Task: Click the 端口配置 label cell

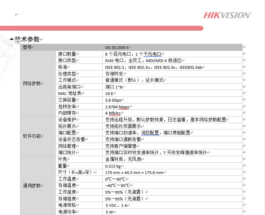Action: (79, 133)
